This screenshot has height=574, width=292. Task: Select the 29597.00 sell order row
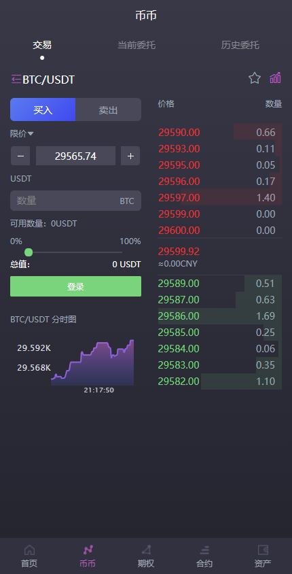(x=219, y=198)
